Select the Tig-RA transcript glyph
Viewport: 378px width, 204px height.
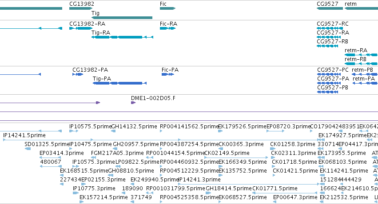(x=122, y=37)
